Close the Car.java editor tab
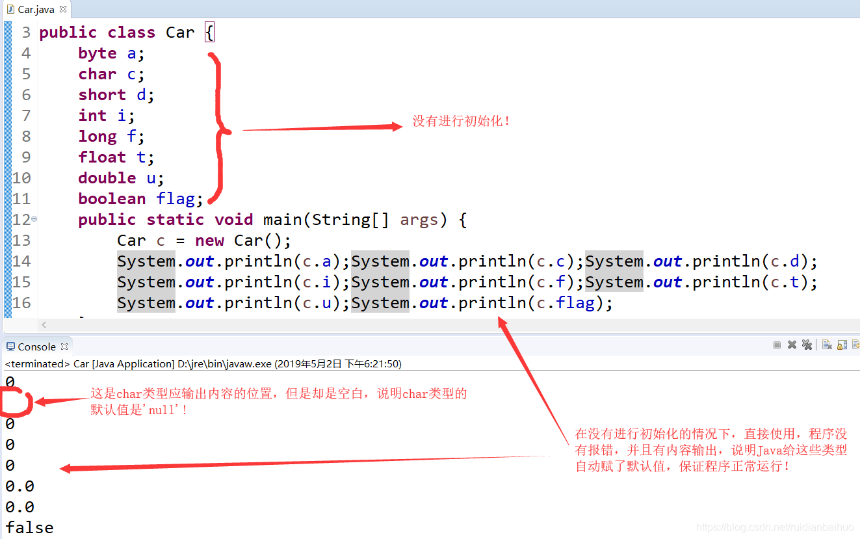 (x=62, y=10)
